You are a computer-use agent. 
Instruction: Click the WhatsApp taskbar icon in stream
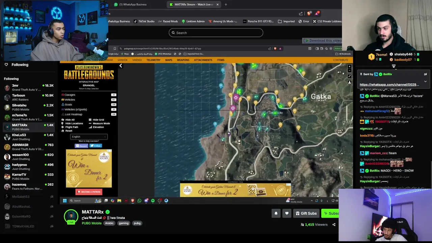[x=139, y=200]
